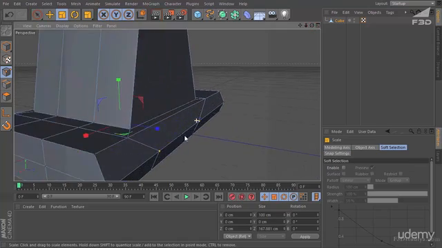Open the Objects menu in object manager

[374, 12]
